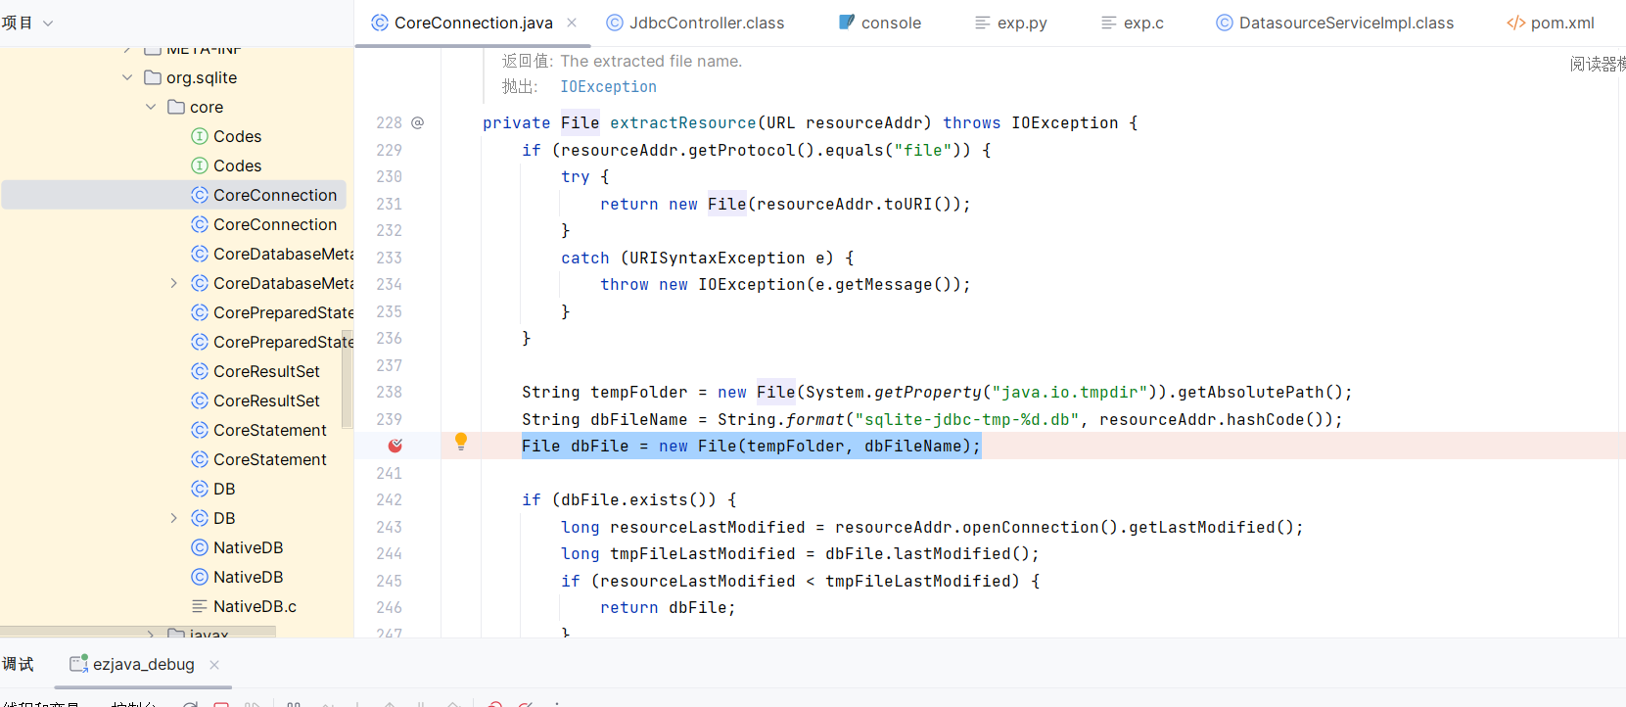The image size is (1626, 707).
Task: Open the console tab
Action: (879, 23)
